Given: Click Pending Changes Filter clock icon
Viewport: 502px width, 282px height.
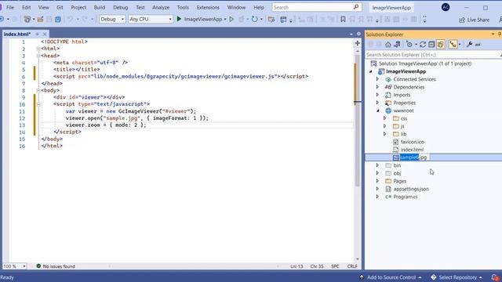Looking at the screenshot, I should (409, 45).
